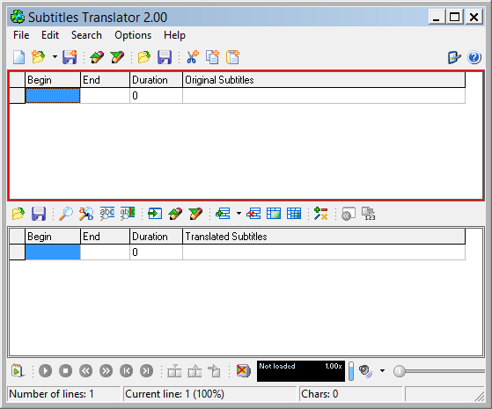
Task: Click the magnifying glass find icon
Action: (x=66, y=214)
